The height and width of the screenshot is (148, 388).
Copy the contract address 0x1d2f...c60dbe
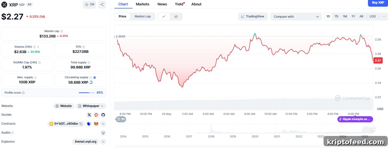[x=81, y=124]
